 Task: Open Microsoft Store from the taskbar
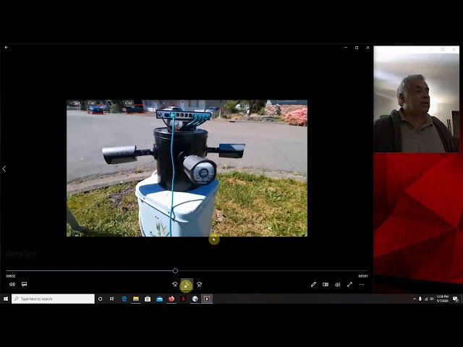[x=148, y=299]
